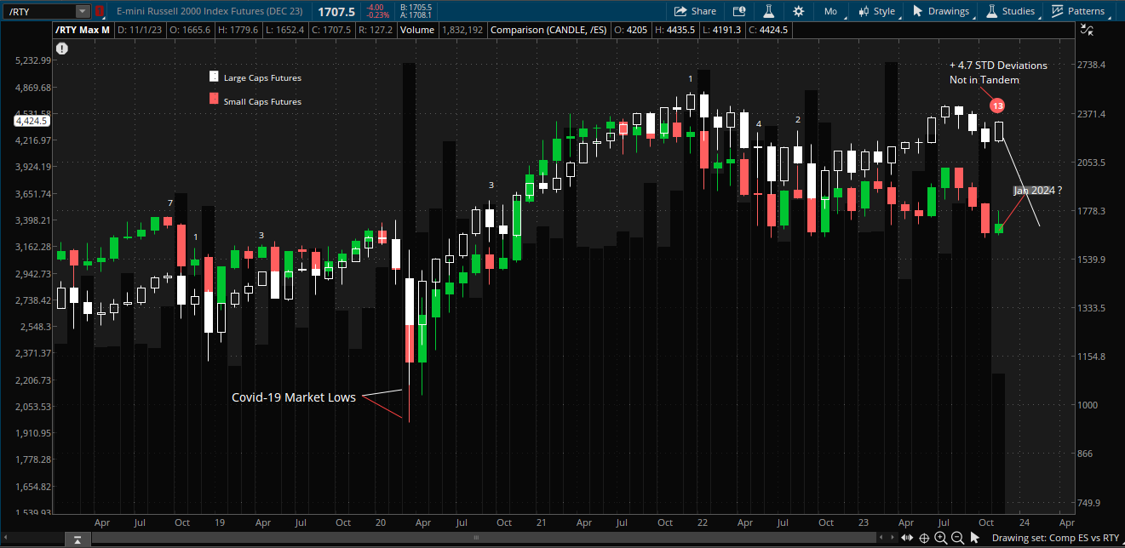Viewport: 1125px width, 548px height.
Task: Zoom out with the minus magnifier
Action: pyautogui.click(x=956, y=538)
